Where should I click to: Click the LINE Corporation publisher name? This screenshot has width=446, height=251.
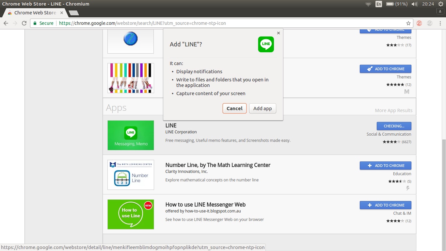point(181,132)
